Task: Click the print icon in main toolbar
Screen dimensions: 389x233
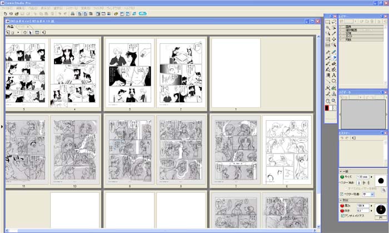Action: (72, 14)
